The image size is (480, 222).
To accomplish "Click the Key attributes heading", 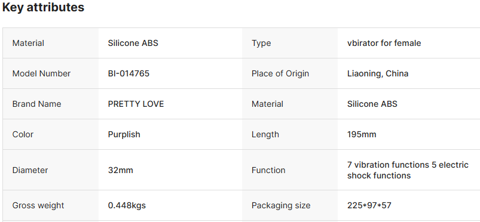I will (43, 7).
